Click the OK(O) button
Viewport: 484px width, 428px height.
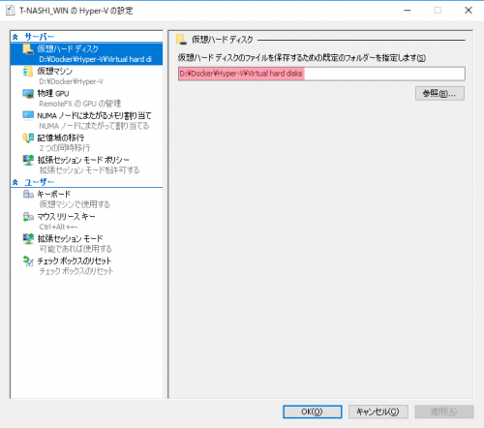coord(312,412)
